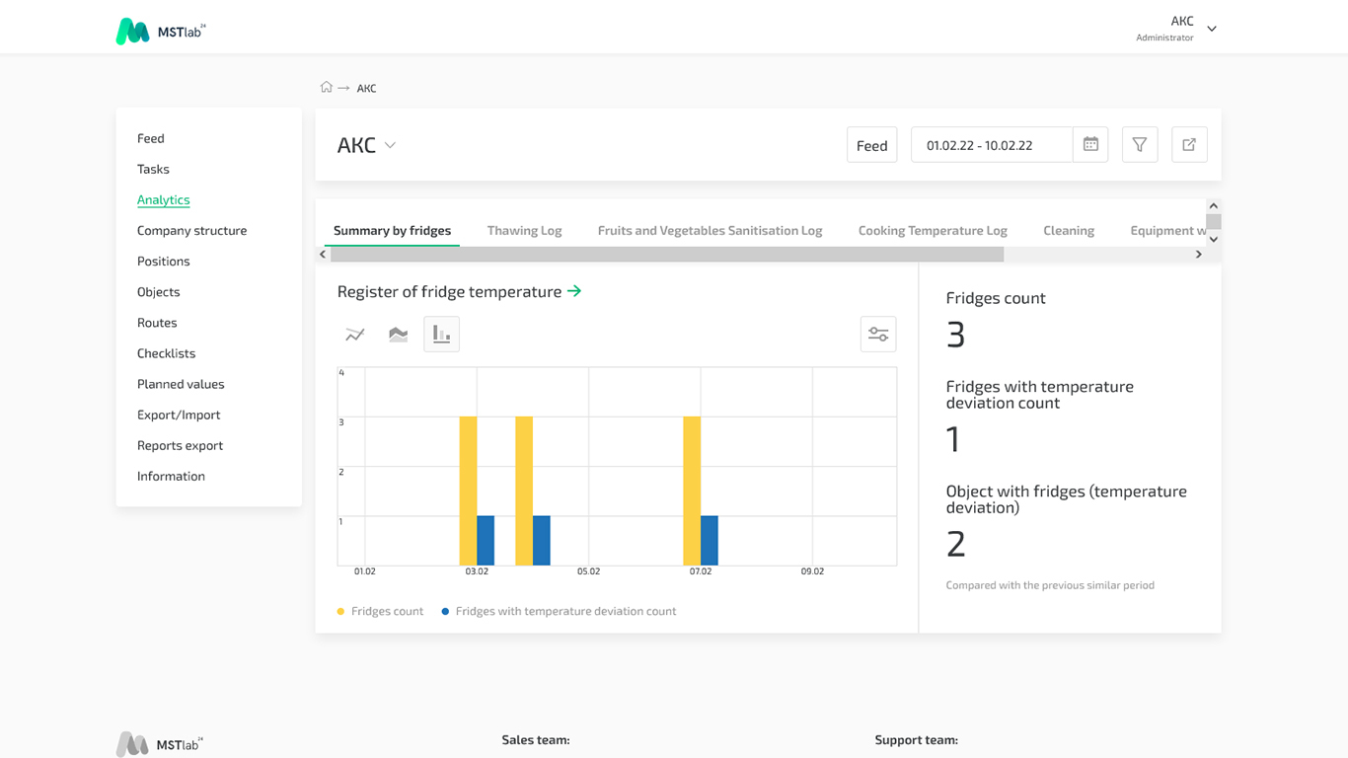
Task: Go to home breadcrumb icon
Action: pyautogui.click(x=327, y=87)
